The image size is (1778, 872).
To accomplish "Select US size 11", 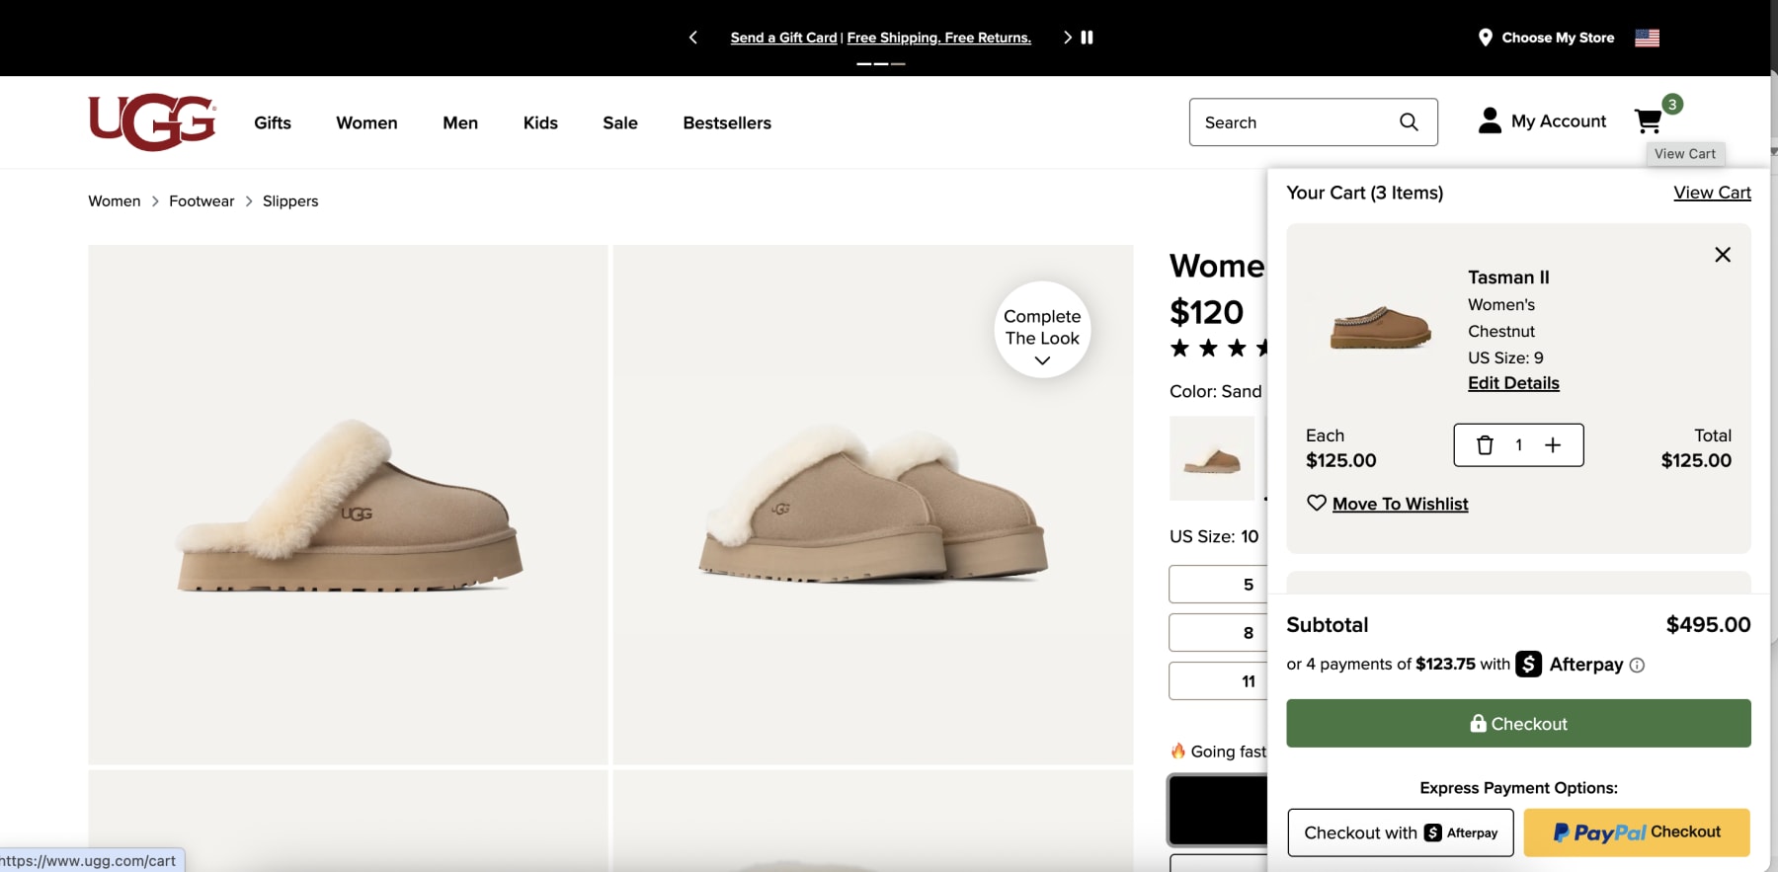I will click(1218, 681).
